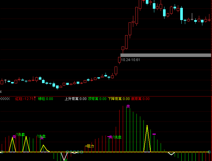Viewport: 212px width, 161px height.
Task: Click the tallest yellow peak in indicator panel
Action: (147, 139)
